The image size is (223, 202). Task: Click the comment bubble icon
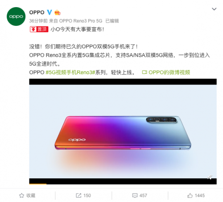[x=135, y=195]
